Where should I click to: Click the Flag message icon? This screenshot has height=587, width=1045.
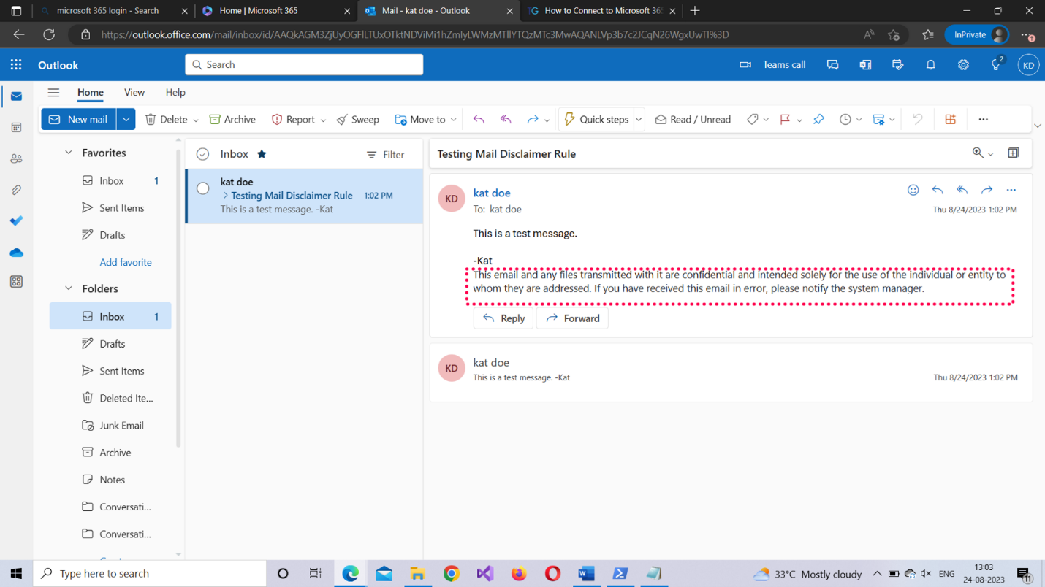click(785, 119)
